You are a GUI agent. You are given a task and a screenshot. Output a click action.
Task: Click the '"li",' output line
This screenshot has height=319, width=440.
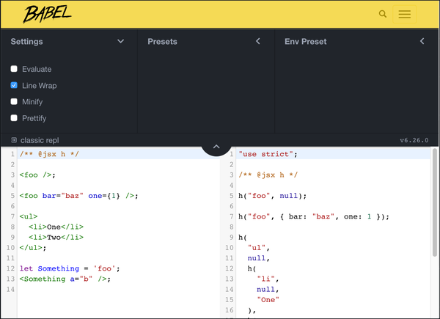tap(268, 279)
